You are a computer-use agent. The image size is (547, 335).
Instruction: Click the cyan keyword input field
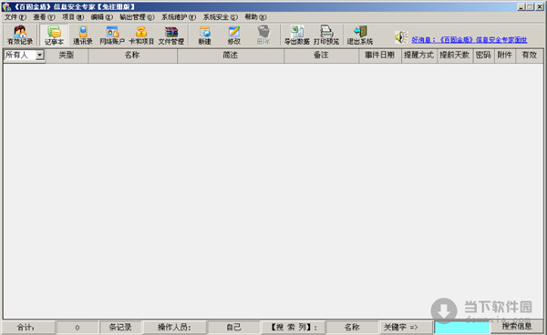point(462,328)
